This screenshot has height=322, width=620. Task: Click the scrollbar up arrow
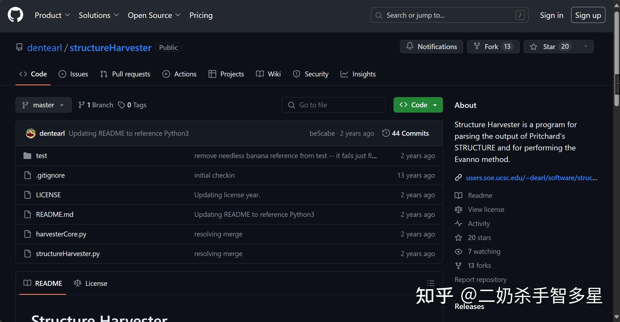click(617, 5)
